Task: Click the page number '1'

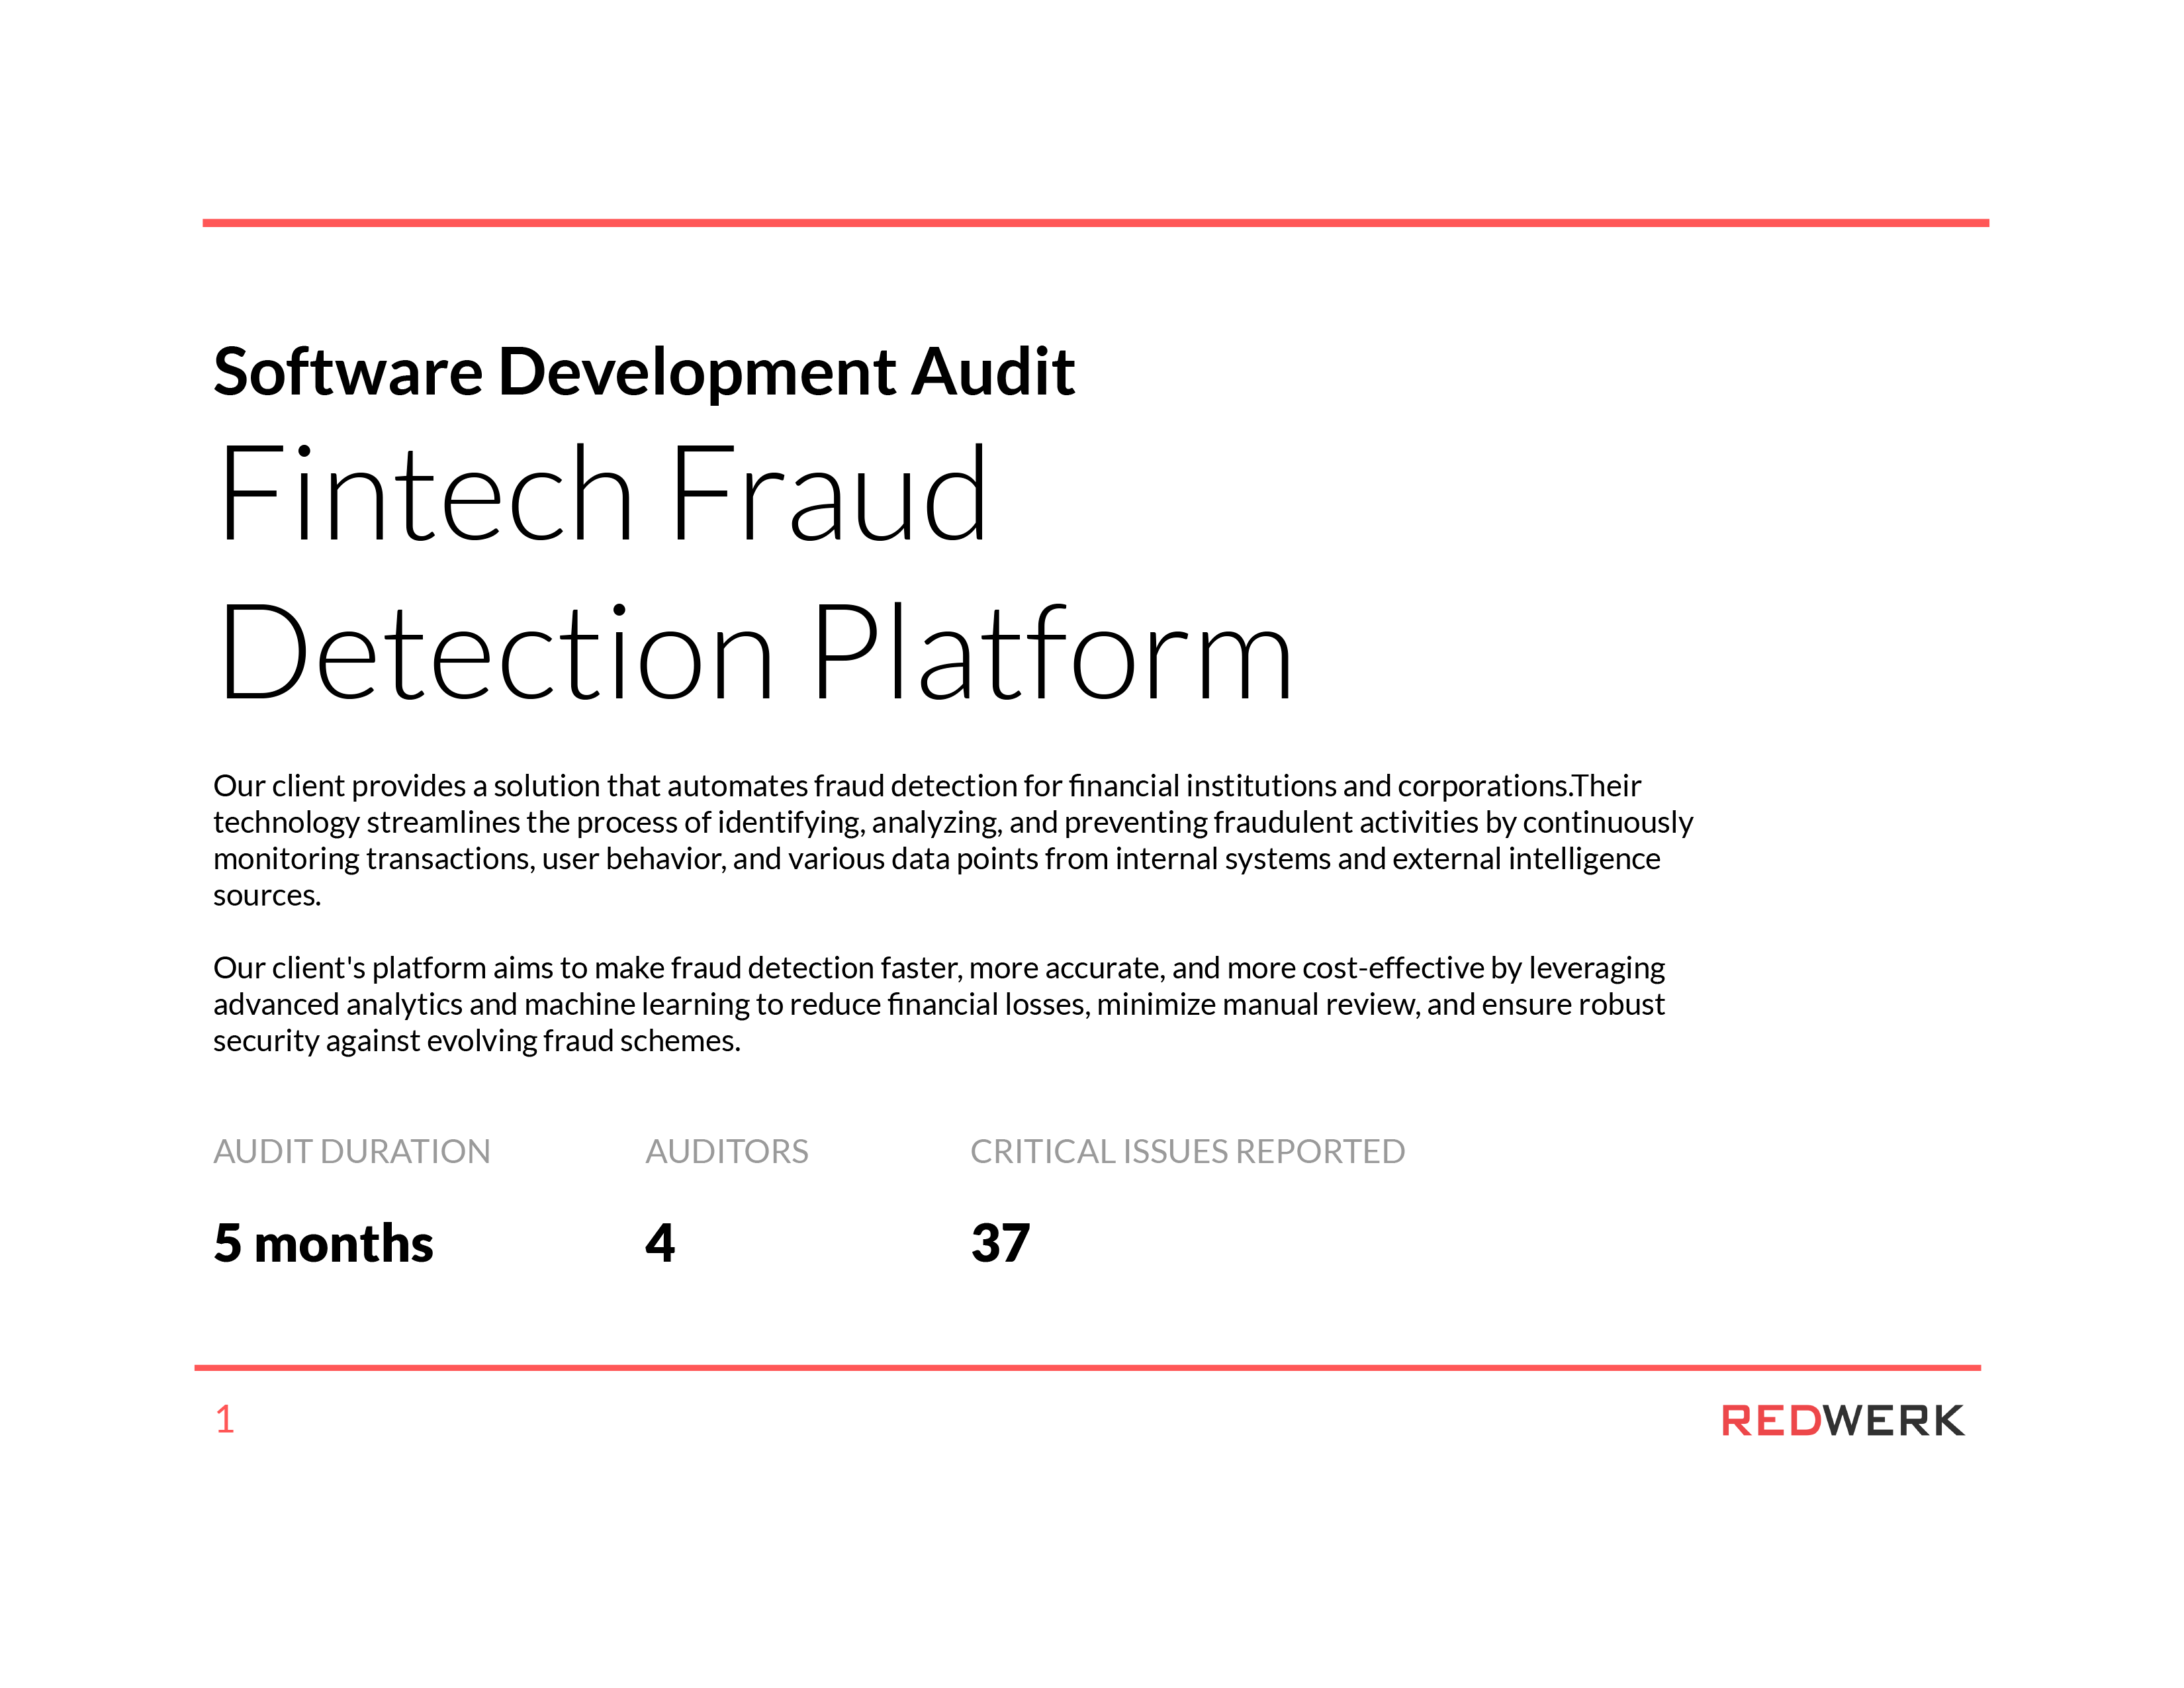Action: coord(225,1420)
